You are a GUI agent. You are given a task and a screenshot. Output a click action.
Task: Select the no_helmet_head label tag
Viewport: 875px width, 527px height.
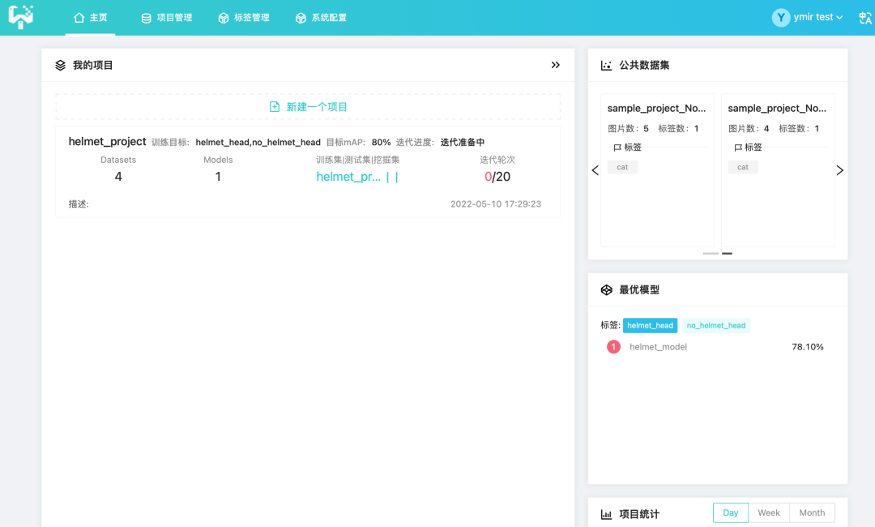pos(715,325)
